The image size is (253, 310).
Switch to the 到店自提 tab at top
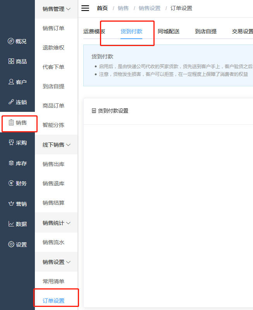tap(206, 31)
